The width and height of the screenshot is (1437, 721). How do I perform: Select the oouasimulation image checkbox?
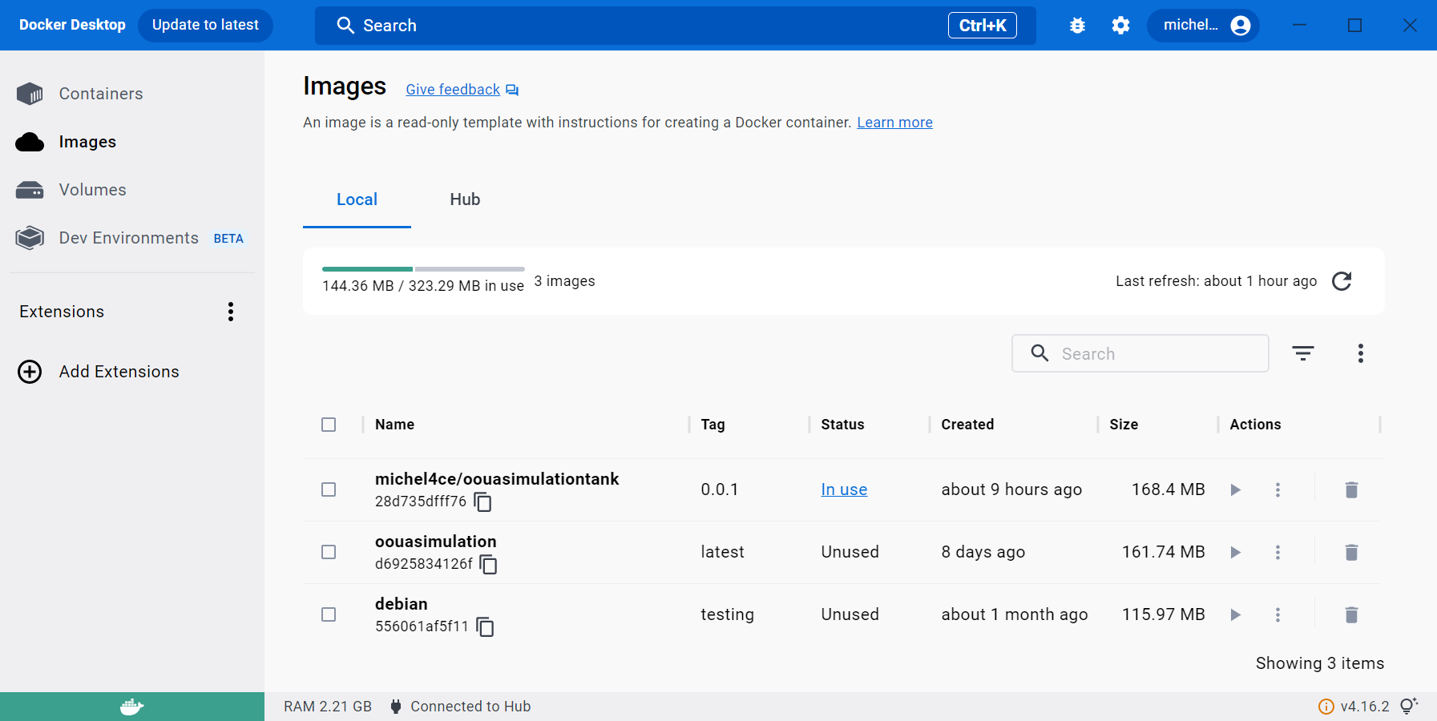pos(329,552)
